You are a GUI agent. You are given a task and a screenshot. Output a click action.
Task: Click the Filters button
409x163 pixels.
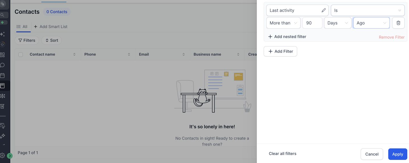pos(27,40)
